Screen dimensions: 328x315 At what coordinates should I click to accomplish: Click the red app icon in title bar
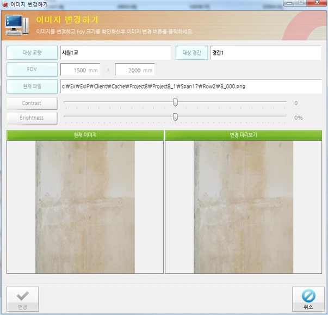coord(5,4)
